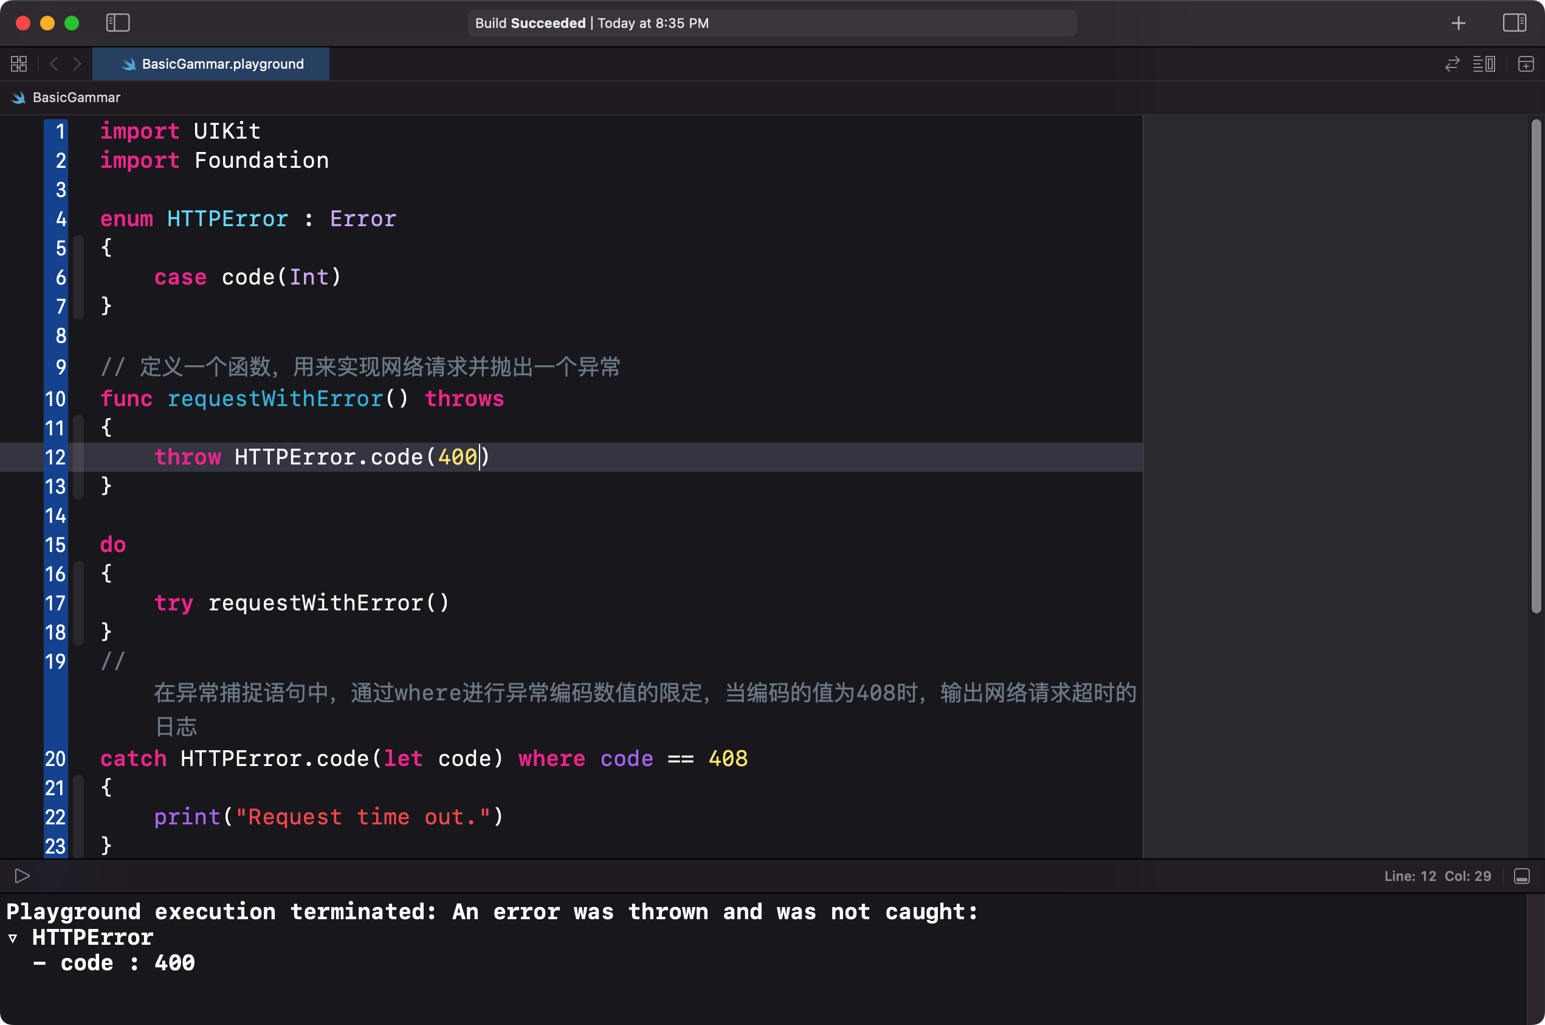Click 'Foundation' on line 2

coord(261,160)
